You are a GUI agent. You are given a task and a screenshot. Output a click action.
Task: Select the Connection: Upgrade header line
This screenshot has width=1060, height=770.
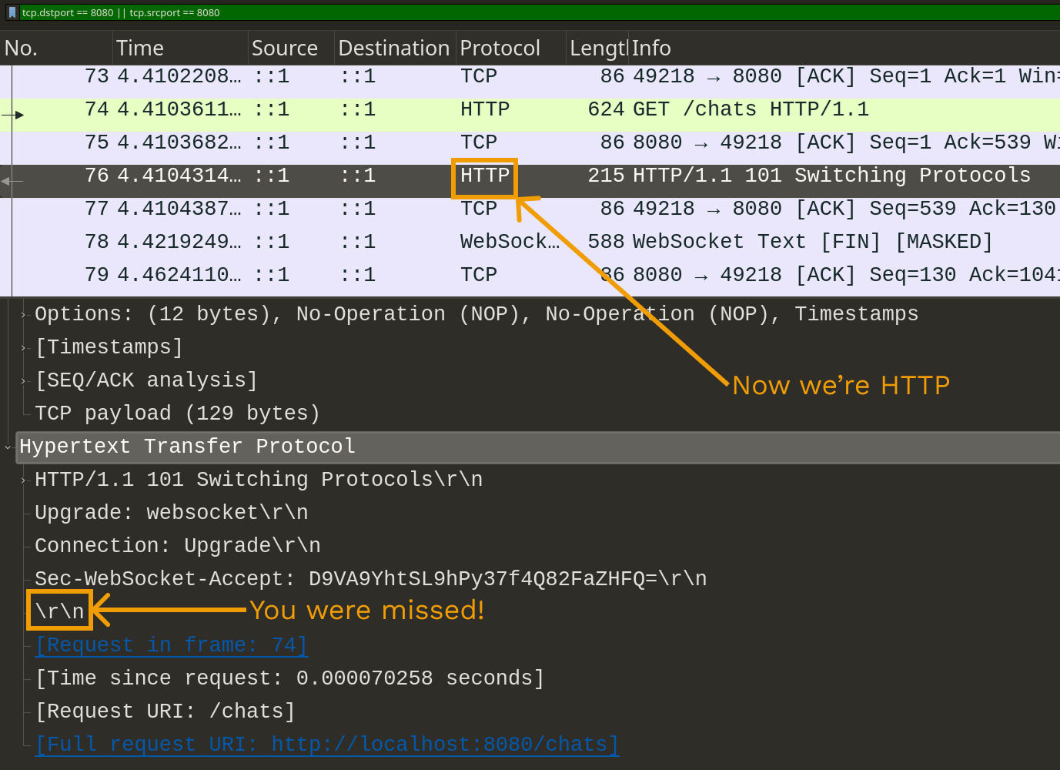177,545
